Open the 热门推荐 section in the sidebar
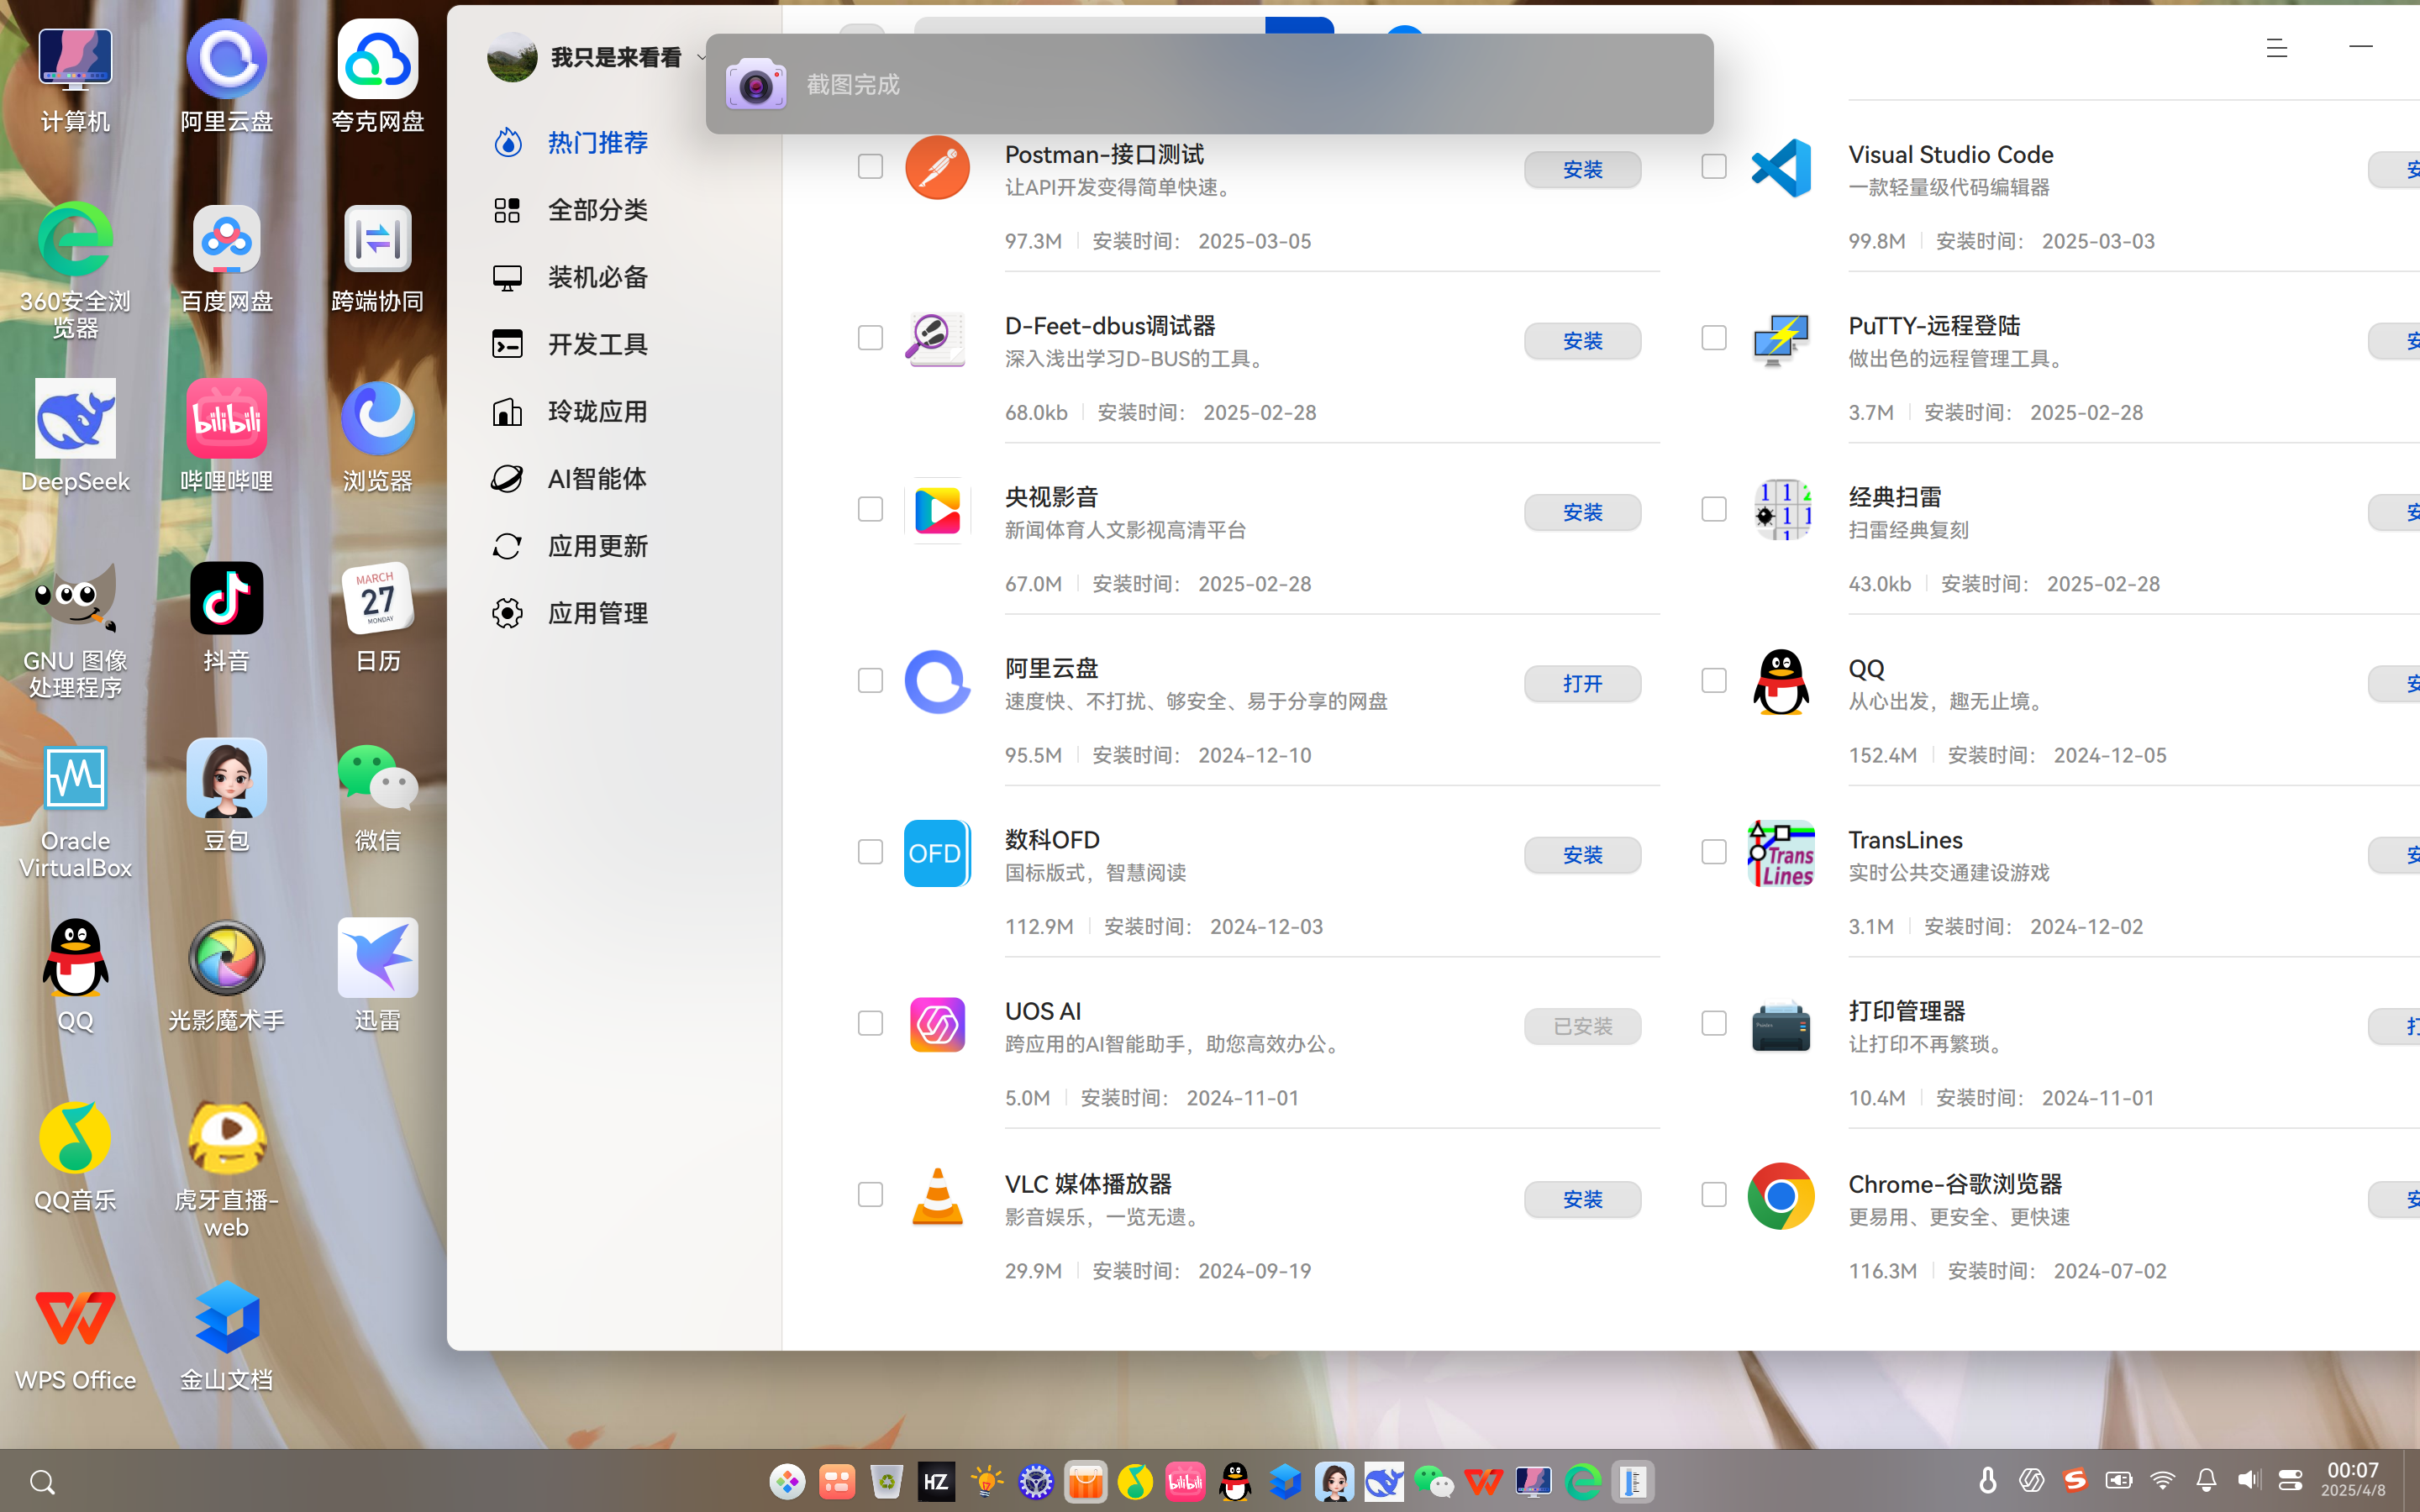 click(570, 143)
